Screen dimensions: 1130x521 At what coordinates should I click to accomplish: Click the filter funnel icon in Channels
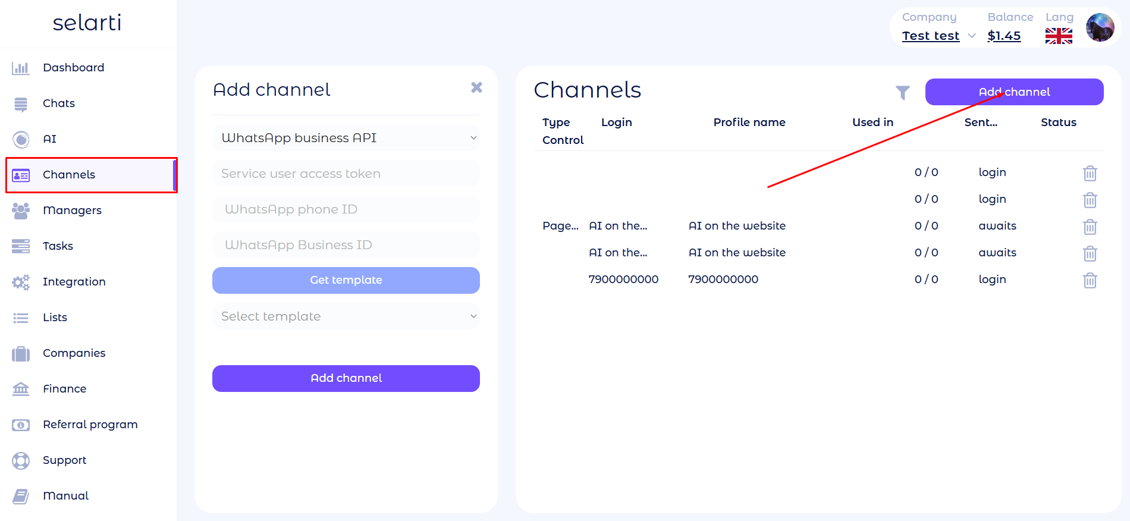pos(902,92)
